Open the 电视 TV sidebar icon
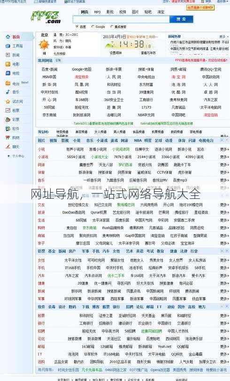This screenshot has height=381, width=230. (8, 73)
